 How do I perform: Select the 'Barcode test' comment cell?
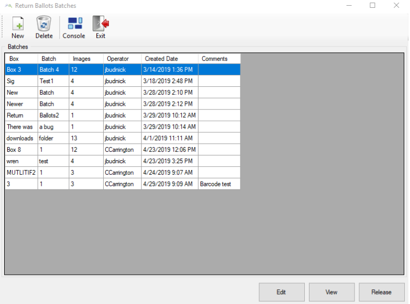(x=219, y=184)
